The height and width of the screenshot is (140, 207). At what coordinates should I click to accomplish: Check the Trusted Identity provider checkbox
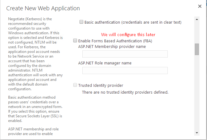point(75,85)
